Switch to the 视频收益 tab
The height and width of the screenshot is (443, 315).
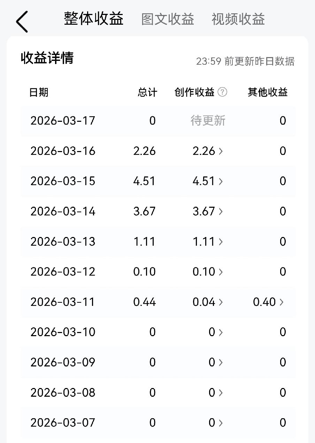(238, 19)
